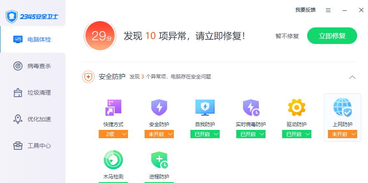Open the 垃圾清理 sidebar tab

coord(33,93)
